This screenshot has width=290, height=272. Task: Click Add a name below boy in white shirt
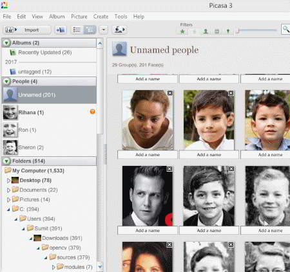pos(209,155)
